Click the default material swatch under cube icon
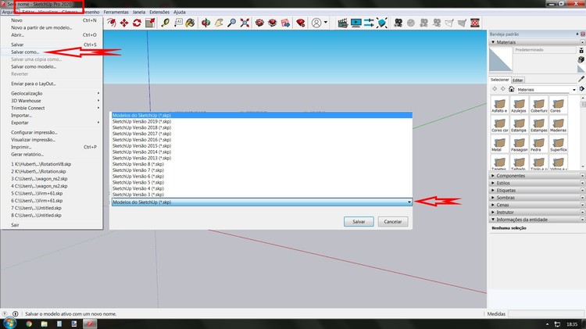The image size is (586, 329). pos(581,69)
